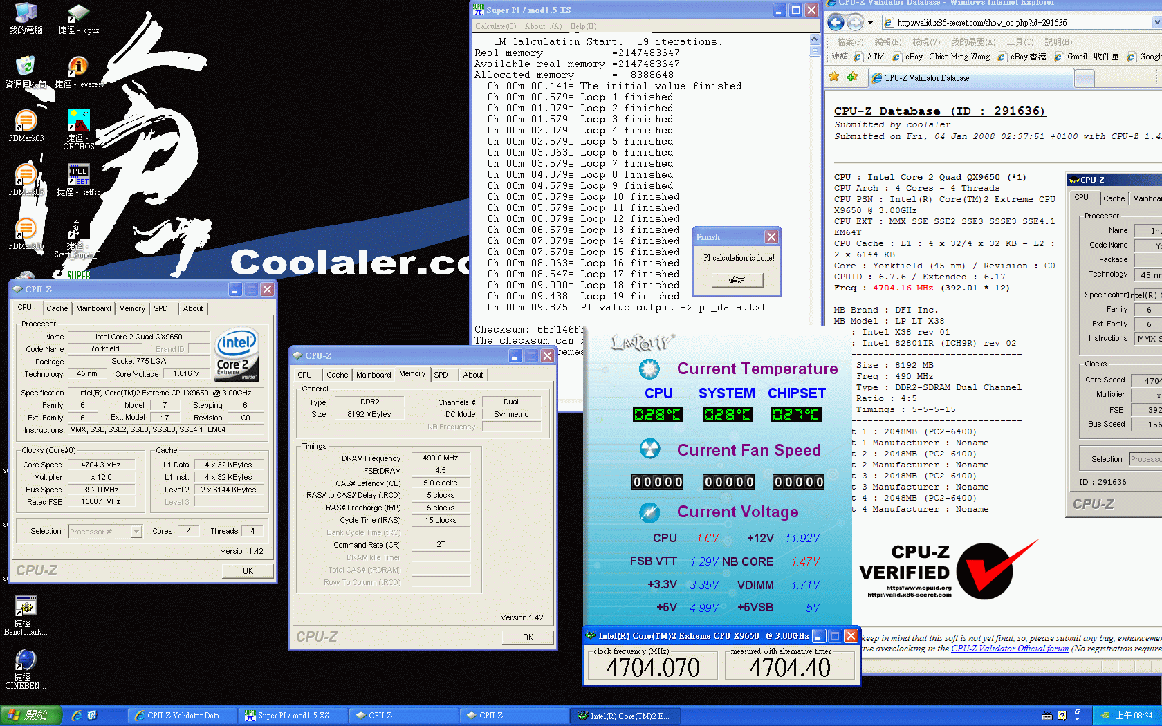Image resolution: width=1162 pixels, height=726 pixels.
Task: Click OK in the CPU-Z processor window
Action: pyautogui.click(x=248, y=571)
